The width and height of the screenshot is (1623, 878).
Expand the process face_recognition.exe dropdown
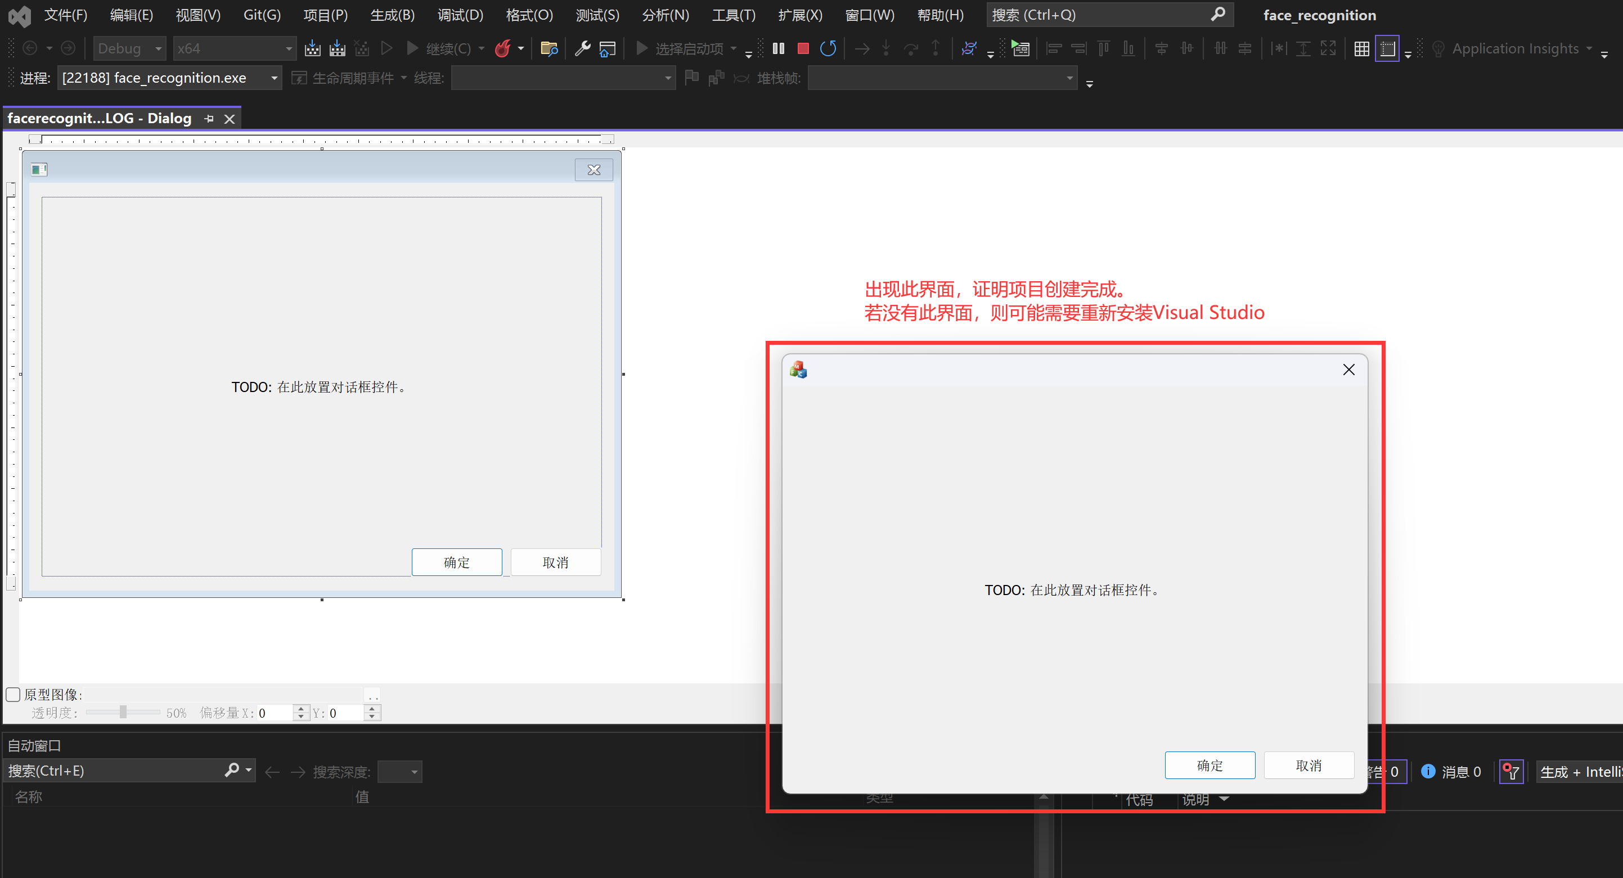pos(274,78)
